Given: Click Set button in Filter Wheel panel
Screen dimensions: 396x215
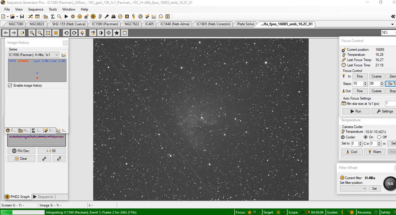Looking at the screenshot, I should (375, 188).
